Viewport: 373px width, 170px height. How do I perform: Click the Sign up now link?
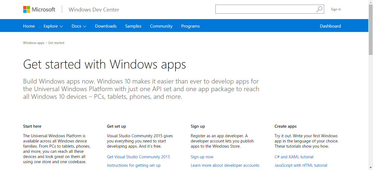tap(202, 157)
